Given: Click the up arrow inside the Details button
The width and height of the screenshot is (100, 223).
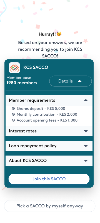Looking at the screenshot, I should [80, 81].
